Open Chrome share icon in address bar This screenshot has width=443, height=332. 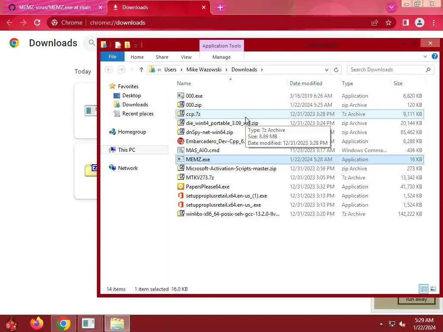pos(375,22)
